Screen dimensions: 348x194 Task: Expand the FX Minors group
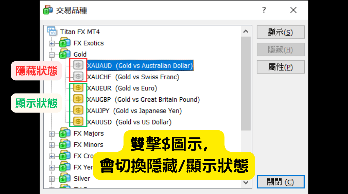click(x=52, y=145)
